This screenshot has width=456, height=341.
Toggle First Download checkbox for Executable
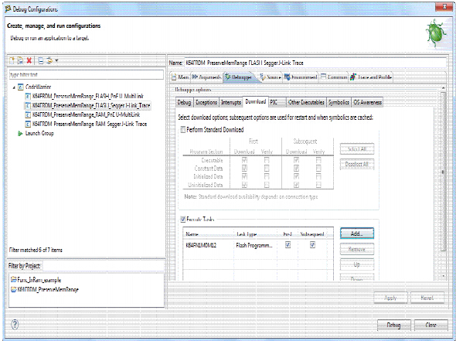tap(244, 160)
